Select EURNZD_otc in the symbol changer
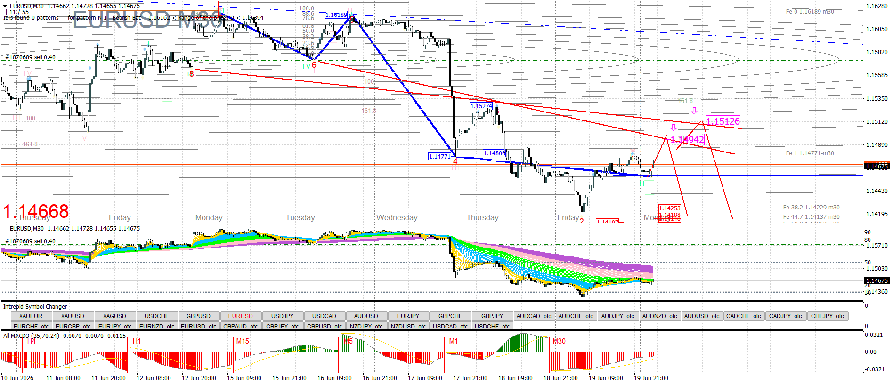 click(157, 326)
